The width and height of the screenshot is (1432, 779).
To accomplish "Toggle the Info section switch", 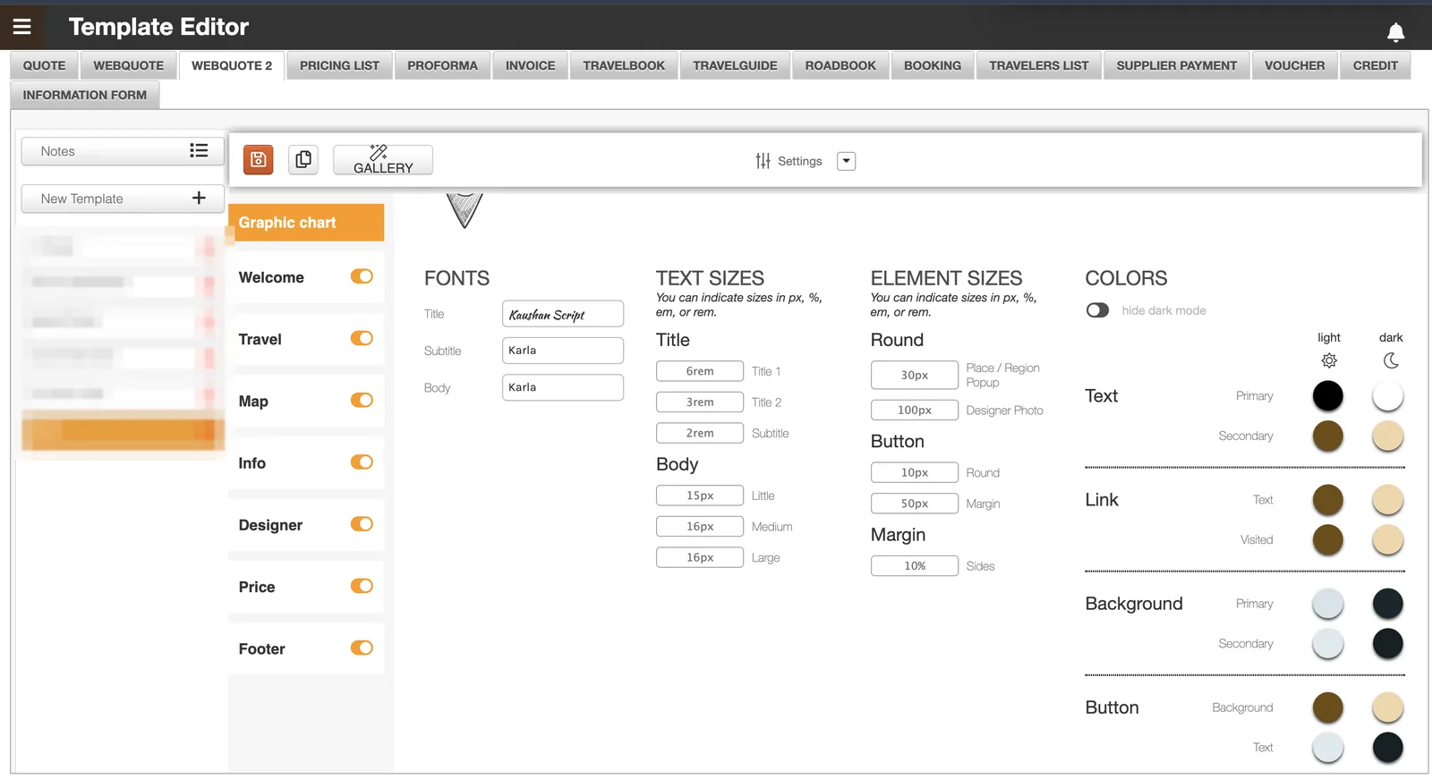I will pyautogui.click(x=362, y=461).
